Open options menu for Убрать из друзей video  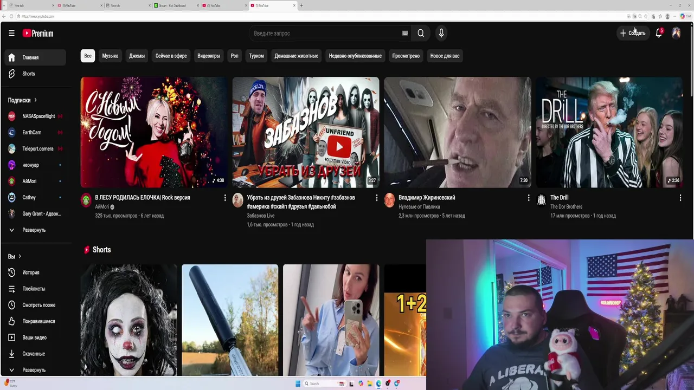pyautogui.click(x=377, y=198)
